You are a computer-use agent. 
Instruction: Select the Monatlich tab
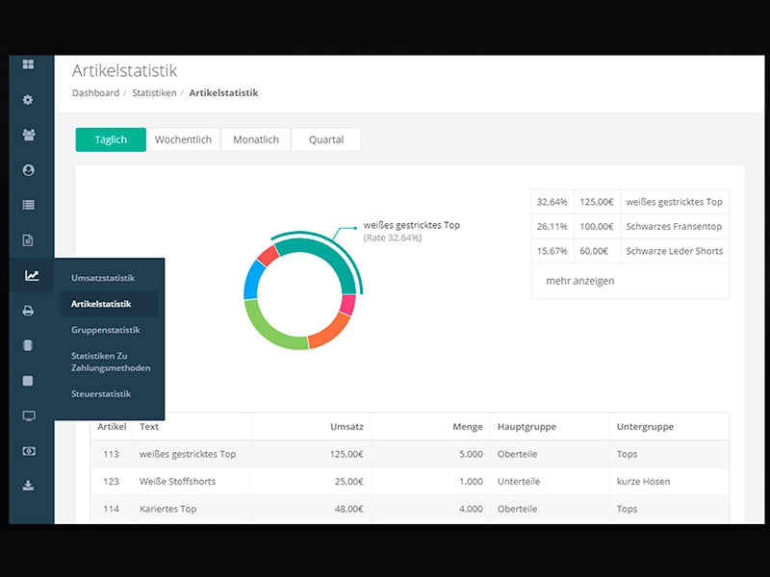[x=256, y=139]
